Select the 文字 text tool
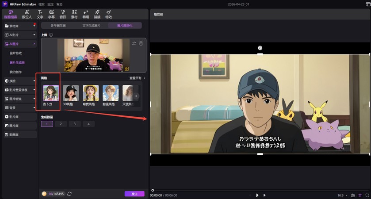The image size is (371, 199). pyautogui.click(x=40, y=15)
